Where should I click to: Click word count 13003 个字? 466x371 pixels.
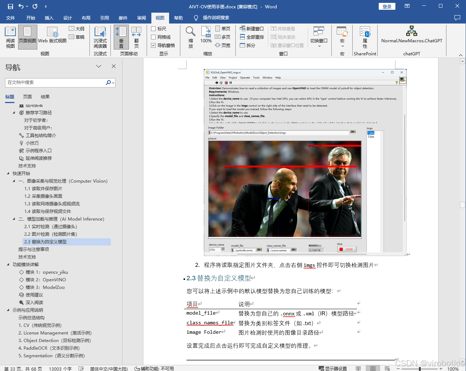60,368
